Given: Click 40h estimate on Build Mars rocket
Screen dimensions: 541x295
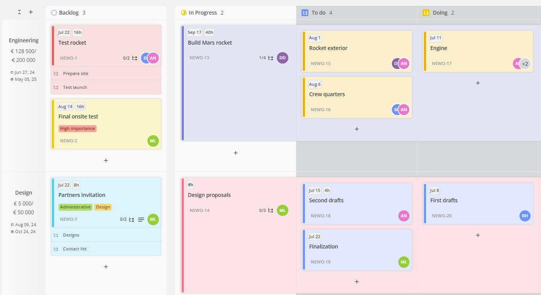Looking at the screenshot, I should coord(209,33).
